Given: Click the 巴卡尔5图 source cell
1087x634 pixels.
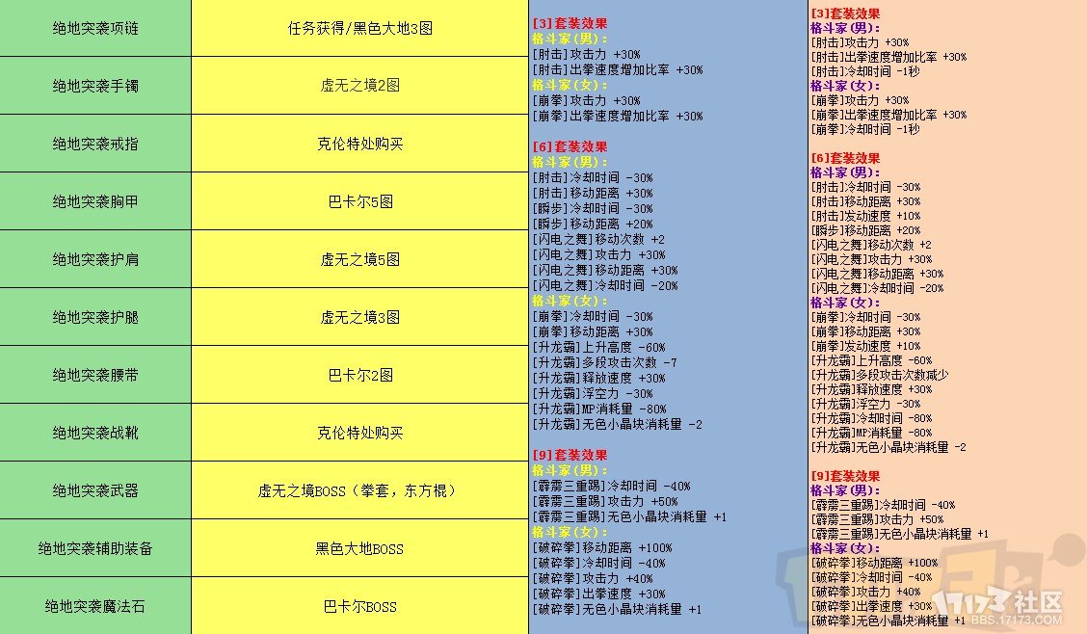Looking at the screenshot, I should (x=359, y=201).
